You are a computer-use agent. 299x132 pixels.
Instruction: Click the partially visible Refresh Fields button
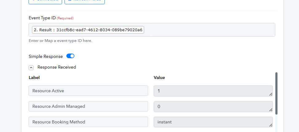tap(85, 2)
